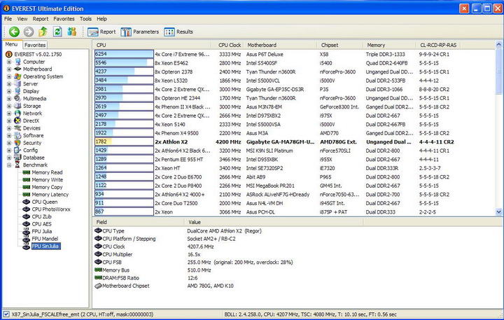Open the Memory Latency benchmark
The image size is (504, 320).
(50, 195)
